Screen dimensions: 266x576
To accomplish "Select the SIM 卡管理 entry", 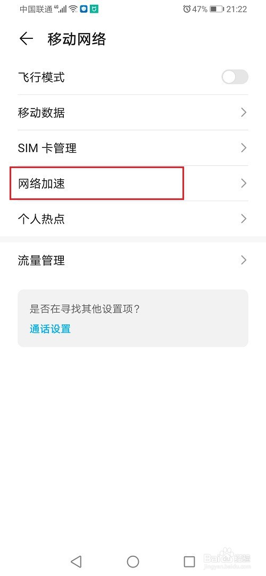I will tap(133, 148).
